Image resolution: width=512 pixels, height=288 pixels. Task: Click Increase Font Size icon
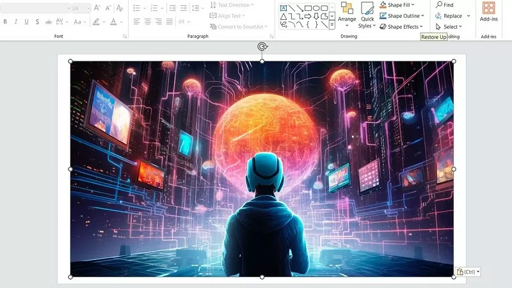click(97, 8)
